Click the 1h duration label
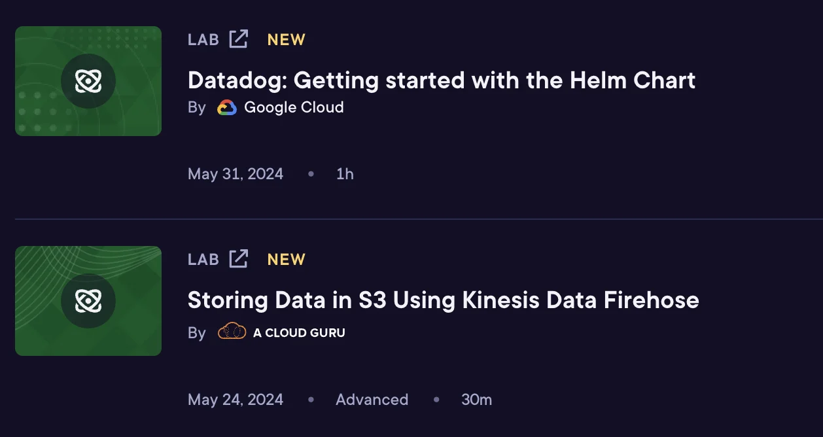 345,173
